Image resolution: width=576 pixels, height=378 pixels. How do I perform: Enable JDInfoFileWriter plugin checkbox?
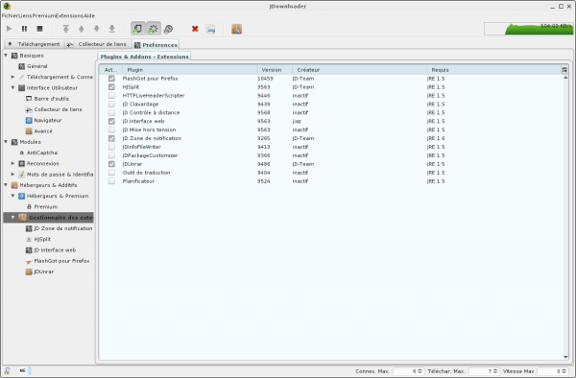(x=111, y=147)
